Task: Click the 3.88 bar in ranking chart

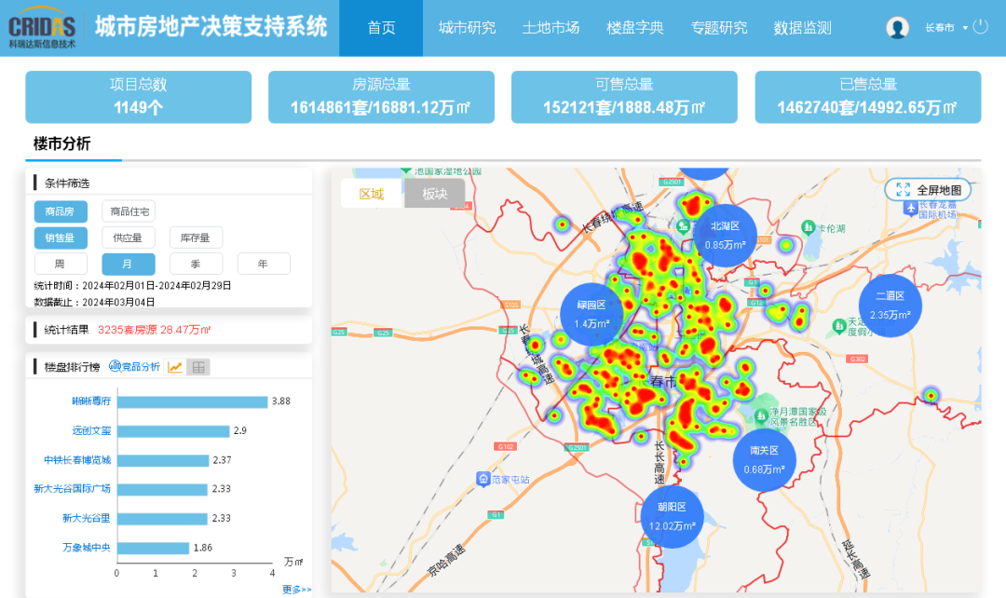Action: click(x=193, y=401)
